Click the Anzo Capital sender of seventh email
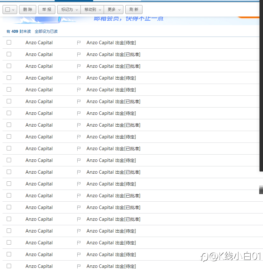This screenshot has width=263, height=272. coord(39,113)
